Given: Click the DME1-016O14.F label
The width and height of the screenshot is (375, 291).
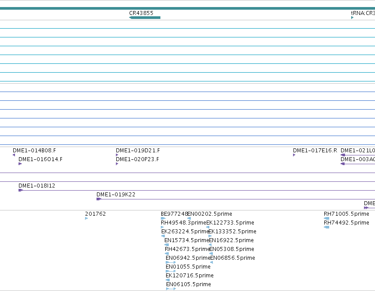Looking at the screenshot, I should [41, 159].
